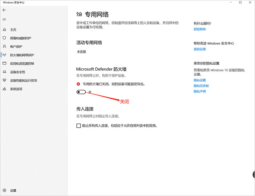Click the person icon for account protection
This screenshot has height=196, width=255.
[x=4, y=47]
